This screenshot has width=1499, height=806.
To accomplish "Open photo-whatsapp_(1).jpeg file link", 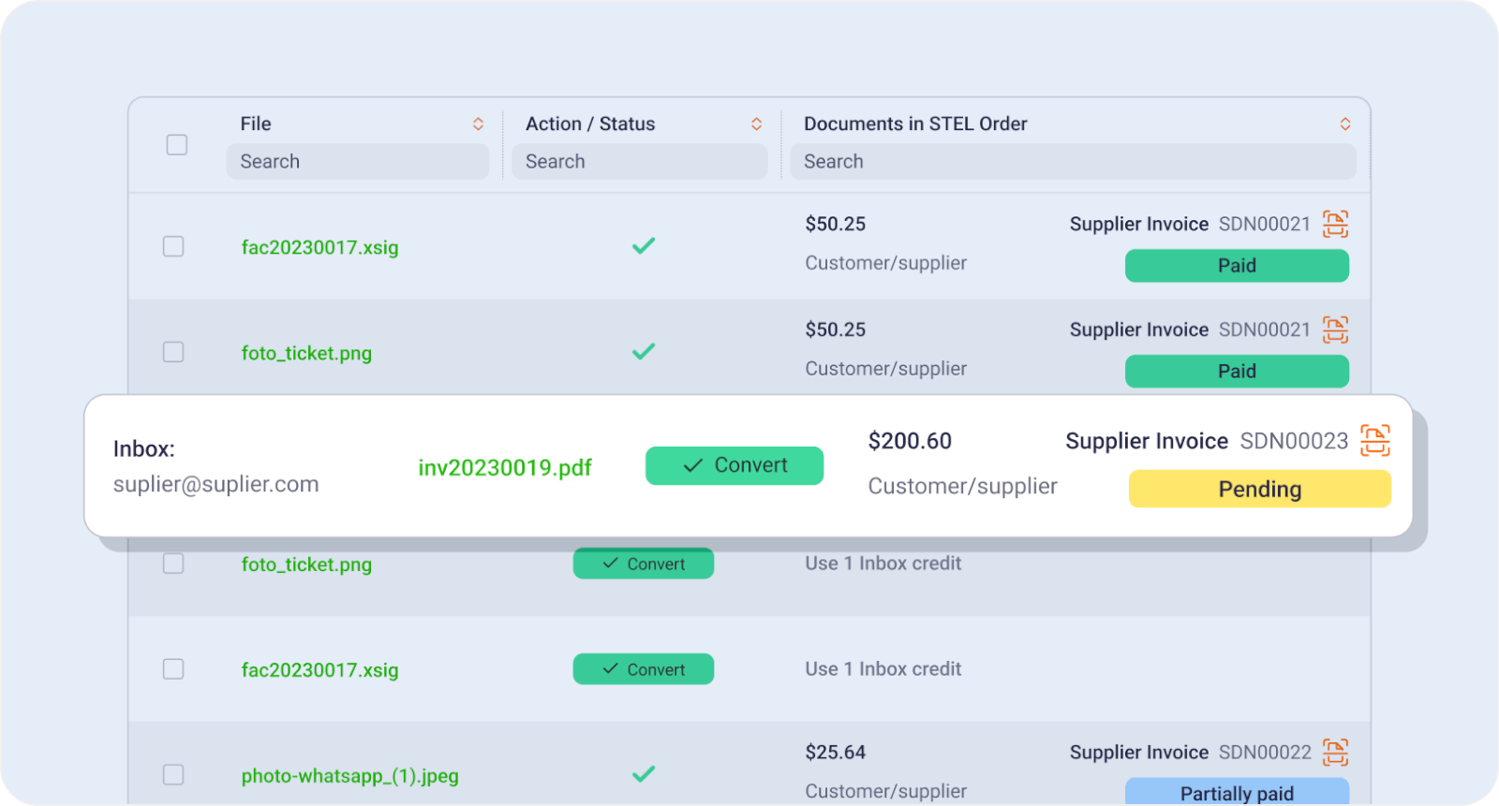I will 349,776.
